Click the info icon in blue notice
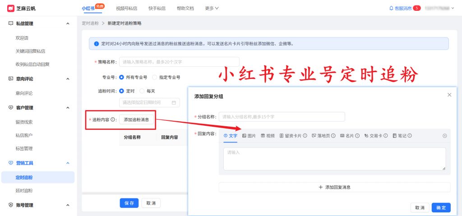 pos(97,44)
